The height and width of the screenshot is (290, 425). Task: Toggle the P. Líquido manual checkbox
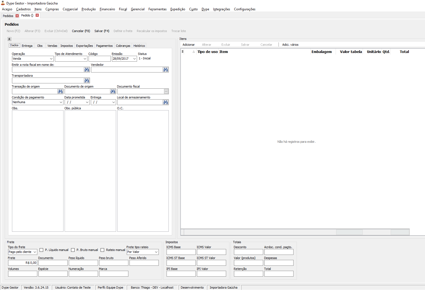[41, 250]
